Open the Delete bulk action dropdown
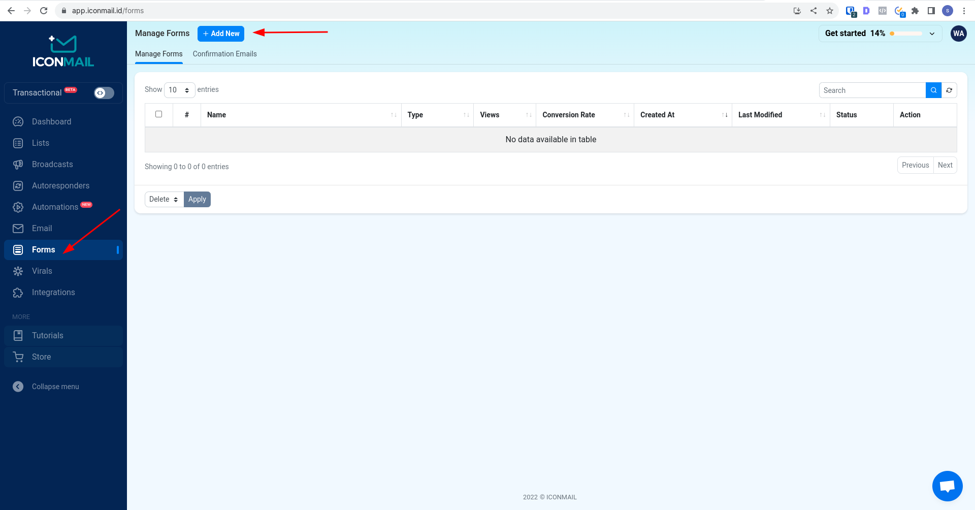 [164, 200]
